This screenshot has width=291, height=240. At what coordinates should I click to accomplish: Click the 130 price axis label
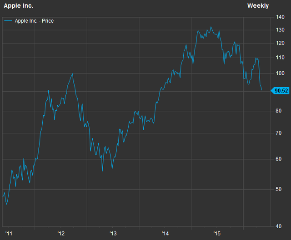pos(280,30)
